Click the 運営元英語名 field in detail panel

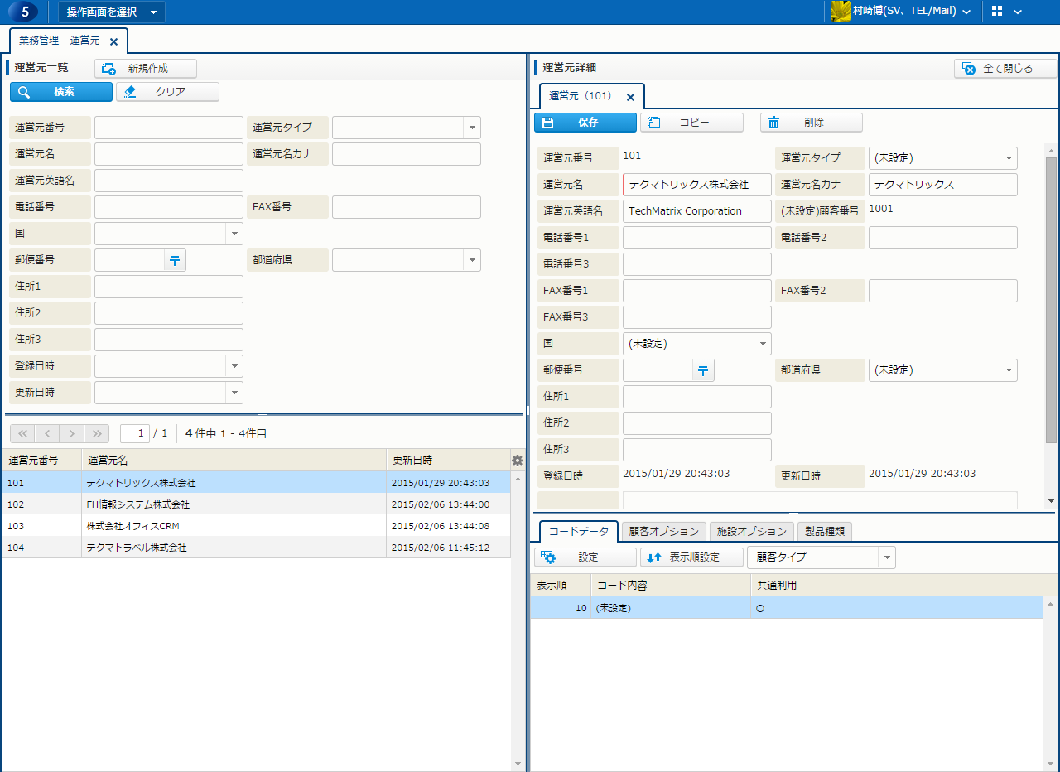tap(696, 211)
